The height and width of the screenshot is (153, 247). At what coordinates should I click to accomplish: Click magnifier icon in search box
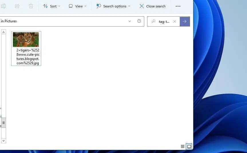pyautogui.click(x=153, y=21)
